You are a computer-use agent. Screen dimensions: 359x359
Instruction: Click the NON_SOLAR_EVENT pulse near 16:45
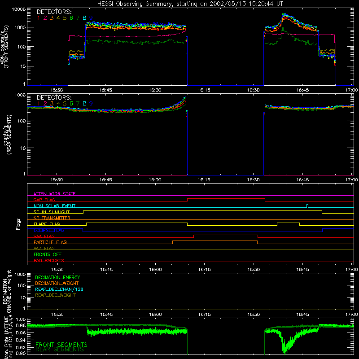(x=307, y=206)
